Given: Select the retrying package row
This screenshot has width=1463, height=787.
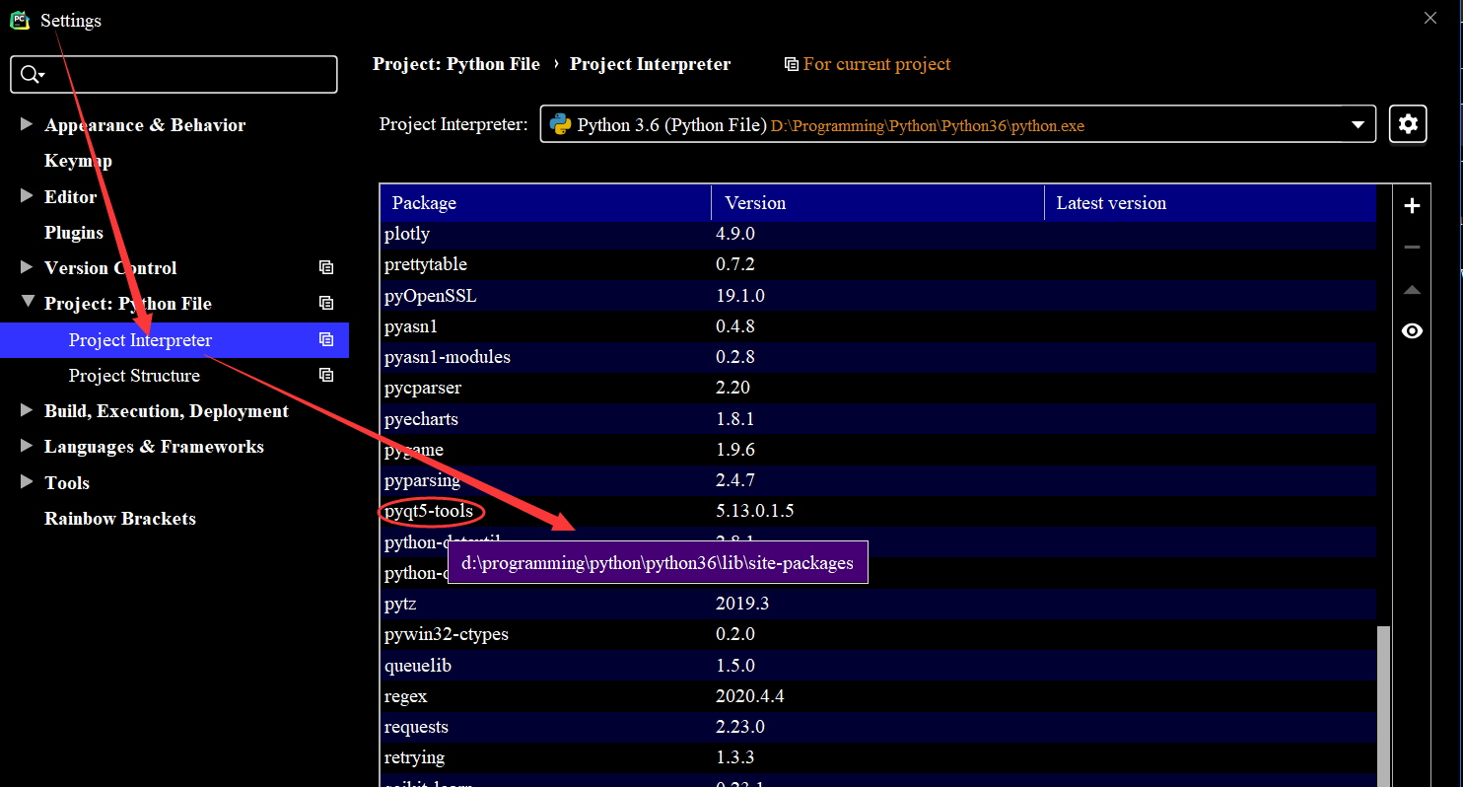Looking at the screenshot, I should (x=877, y=757).
